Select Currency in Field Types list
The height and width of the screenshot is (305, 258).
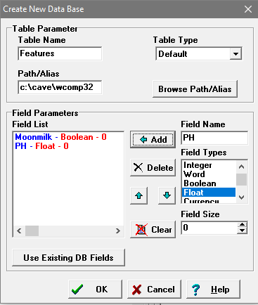[209, 200]
